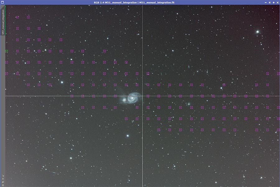This screenshot has height=187, width=280.
Task: Click the intersection of the white symmetry lines
Action: (142, 96)
